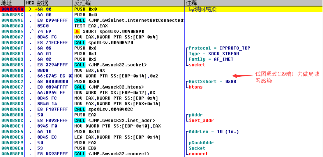Select address 0040B8C2 in address column
Screen dimensions: 323x157
point(12,81)
